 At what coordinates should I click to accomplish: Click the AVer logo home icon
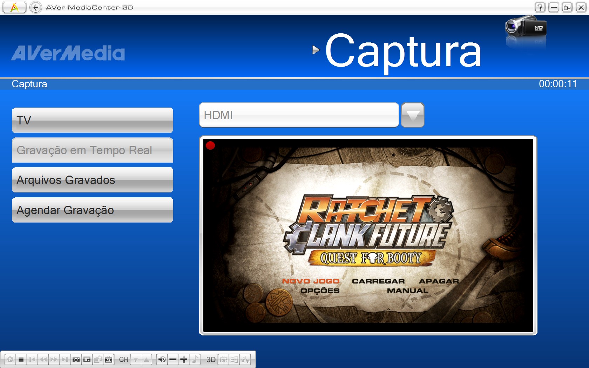pyautogui.click(x=14, y=7)
